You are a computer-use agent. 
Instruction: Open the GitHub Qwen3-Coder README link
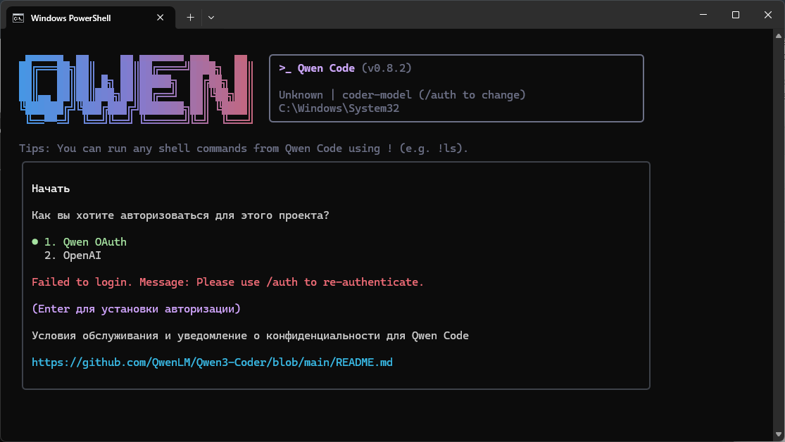[212, 362]
